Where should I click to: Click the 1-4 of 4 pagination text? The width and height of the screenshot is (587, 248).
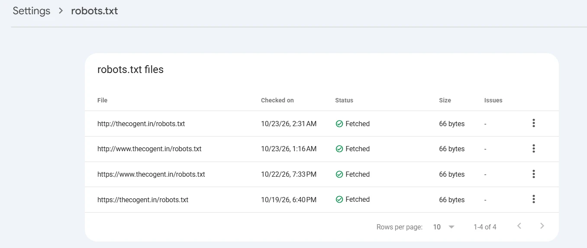pyautogui.click(x=485, y=227)
